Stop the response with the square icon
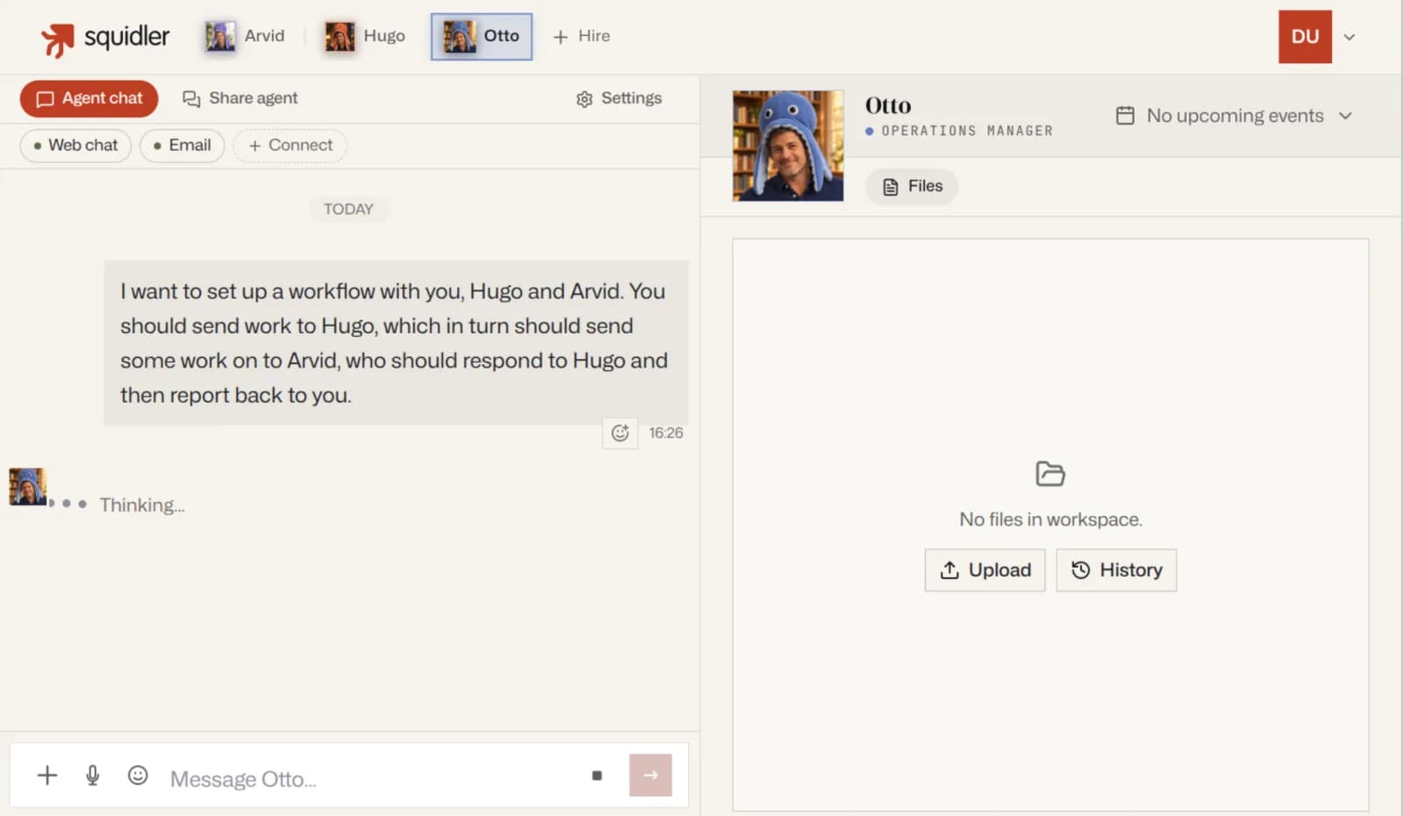This screenshot has width=1404, height=816. (597, 776)
